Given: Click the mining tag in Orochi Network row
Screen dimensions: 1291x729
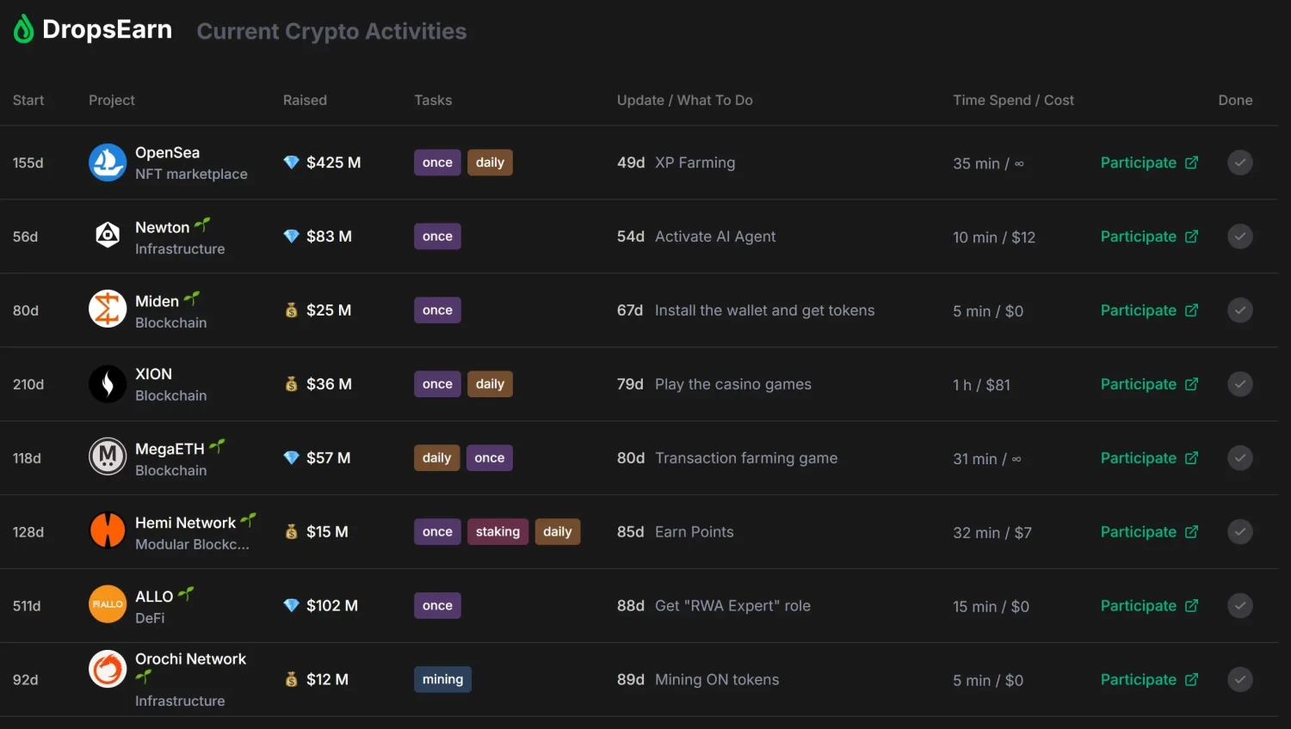Looking at the screenshot, I should pos(442,680).
